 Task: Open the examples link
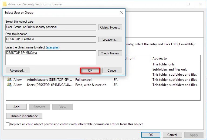click(x=52, y=47)
